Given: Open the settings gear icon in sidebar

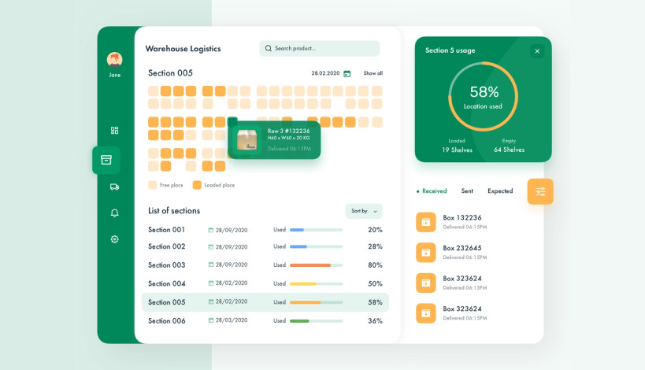Looking at the screenshot, I should tap(114, 239).
